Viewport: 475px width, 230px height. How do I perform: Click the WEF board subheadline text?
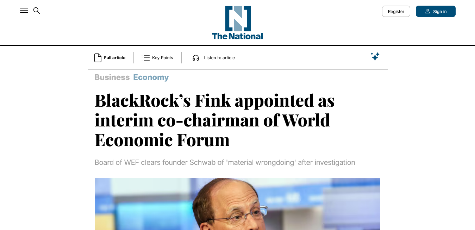[225, 162]
